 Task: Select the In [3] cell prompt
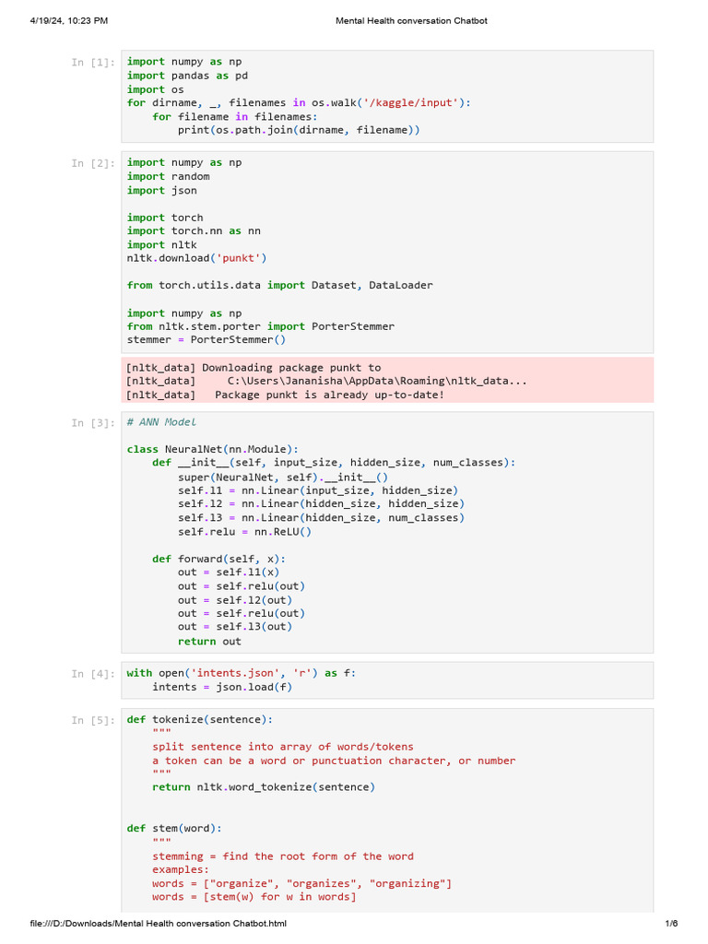pos(93,423)
